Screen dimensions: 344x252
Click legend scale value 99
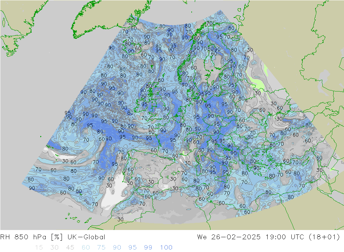pyautogui.click(x=148, y=248)
